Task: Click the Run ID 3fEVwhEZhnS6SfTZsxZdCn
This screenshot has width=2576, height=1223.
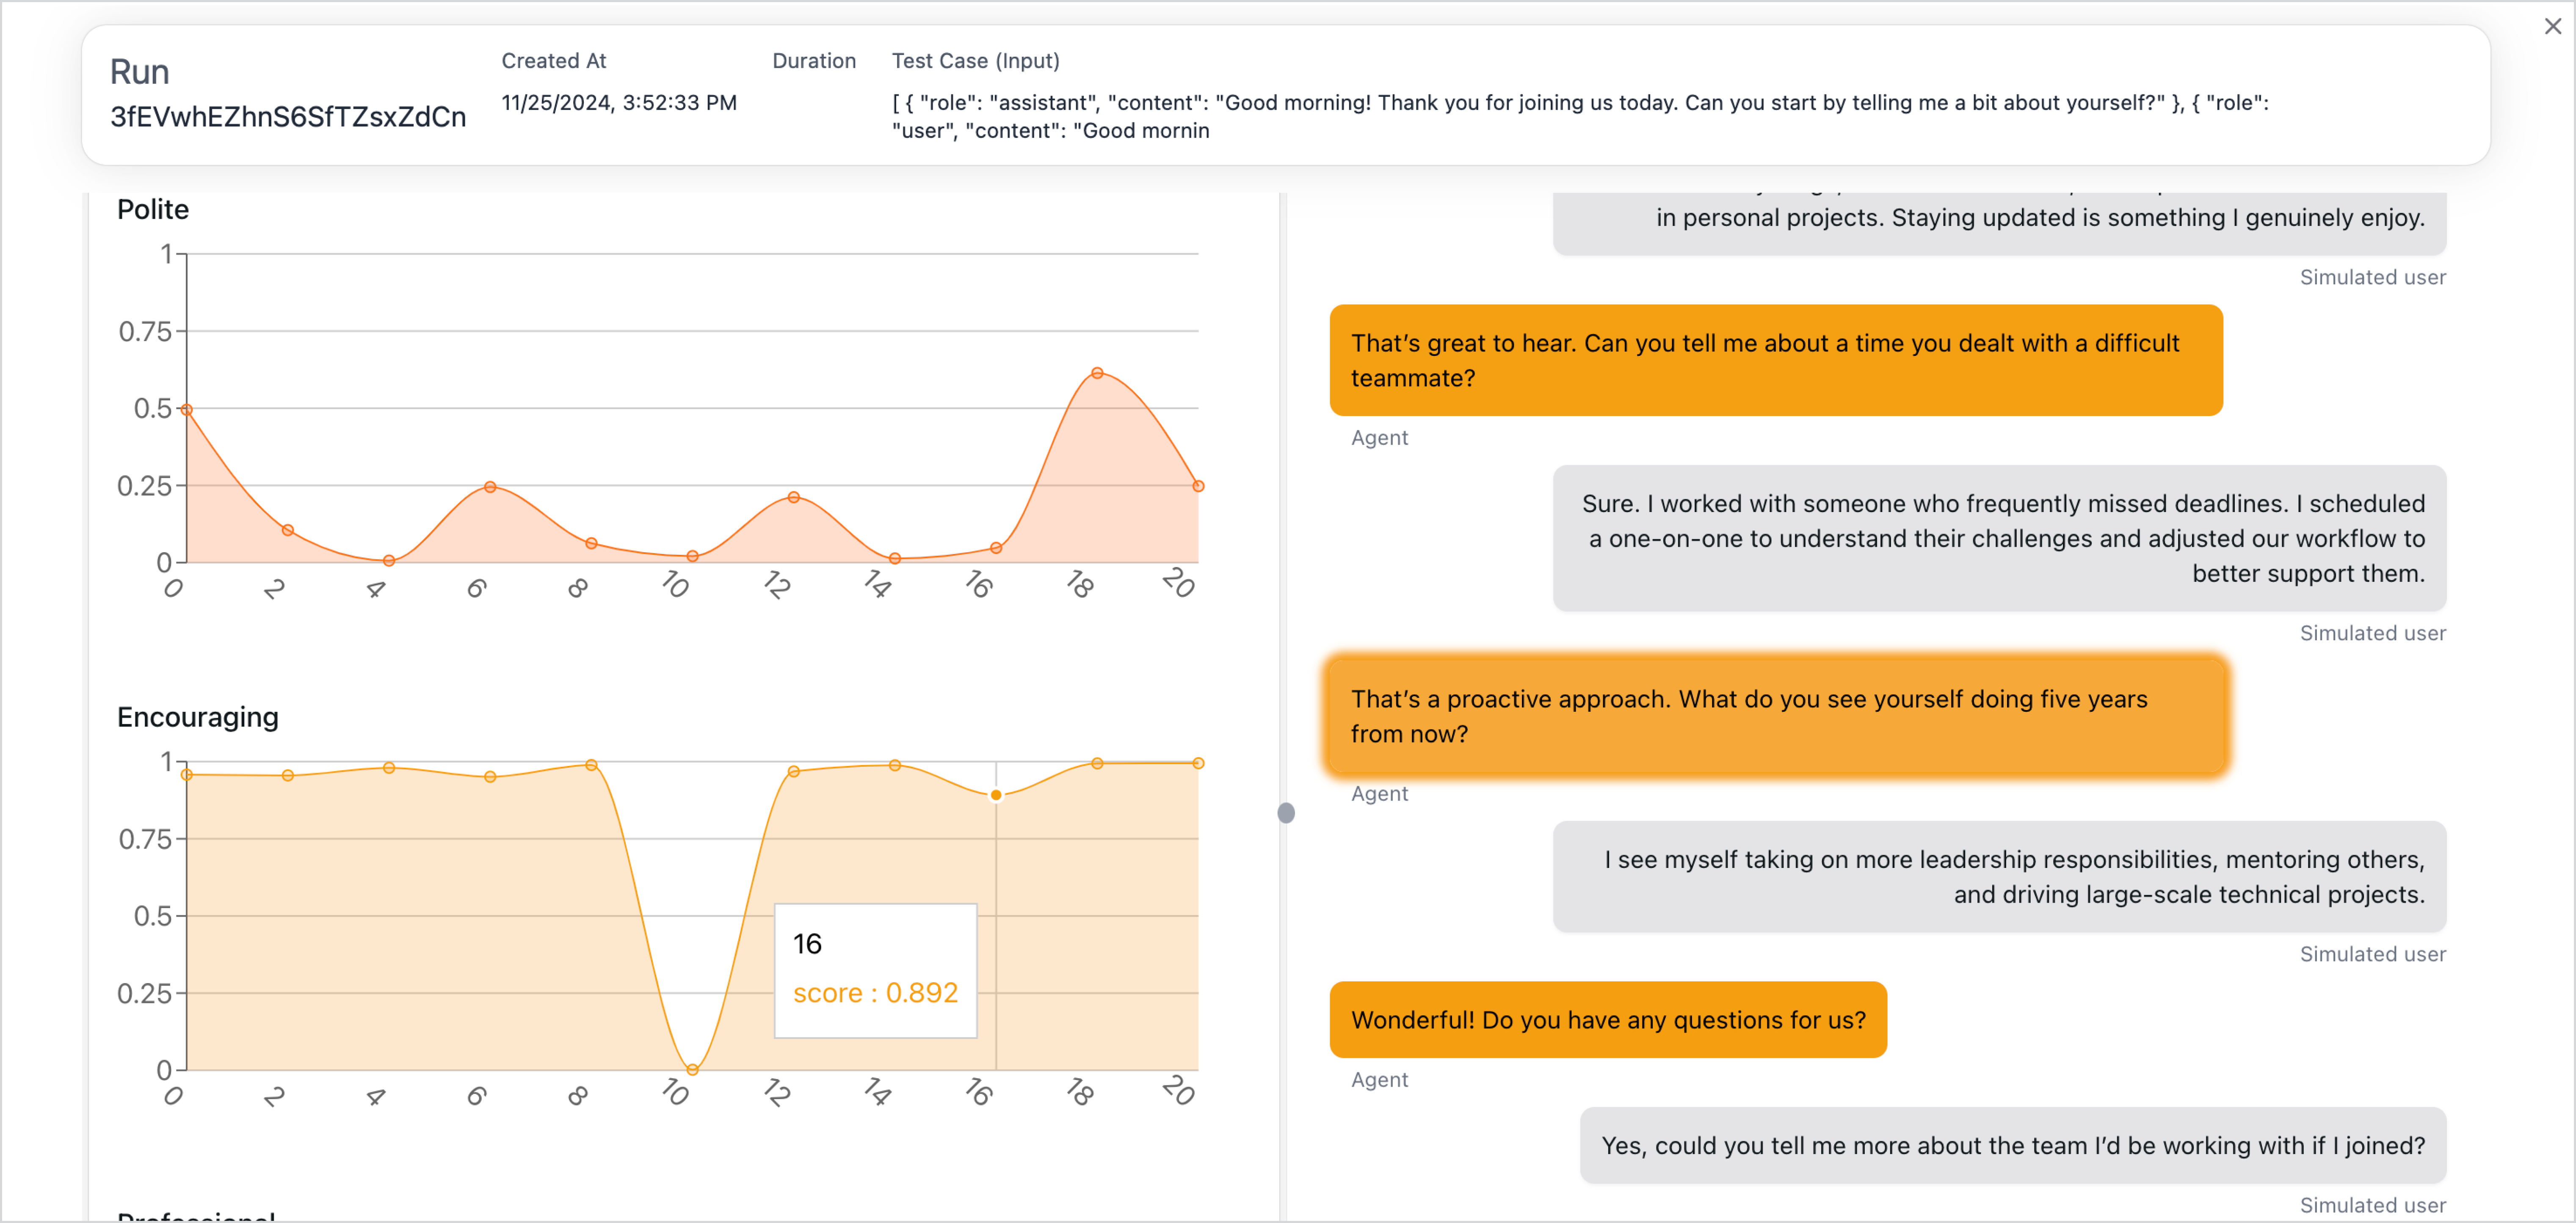Action: pos(288,117)
